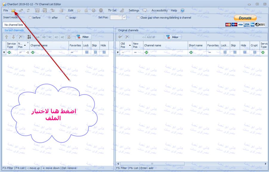The image size is (269, 172).
Task: Click the move up arrow in Sorted channels
Action: pyautogui.click(x=7, y=37)
